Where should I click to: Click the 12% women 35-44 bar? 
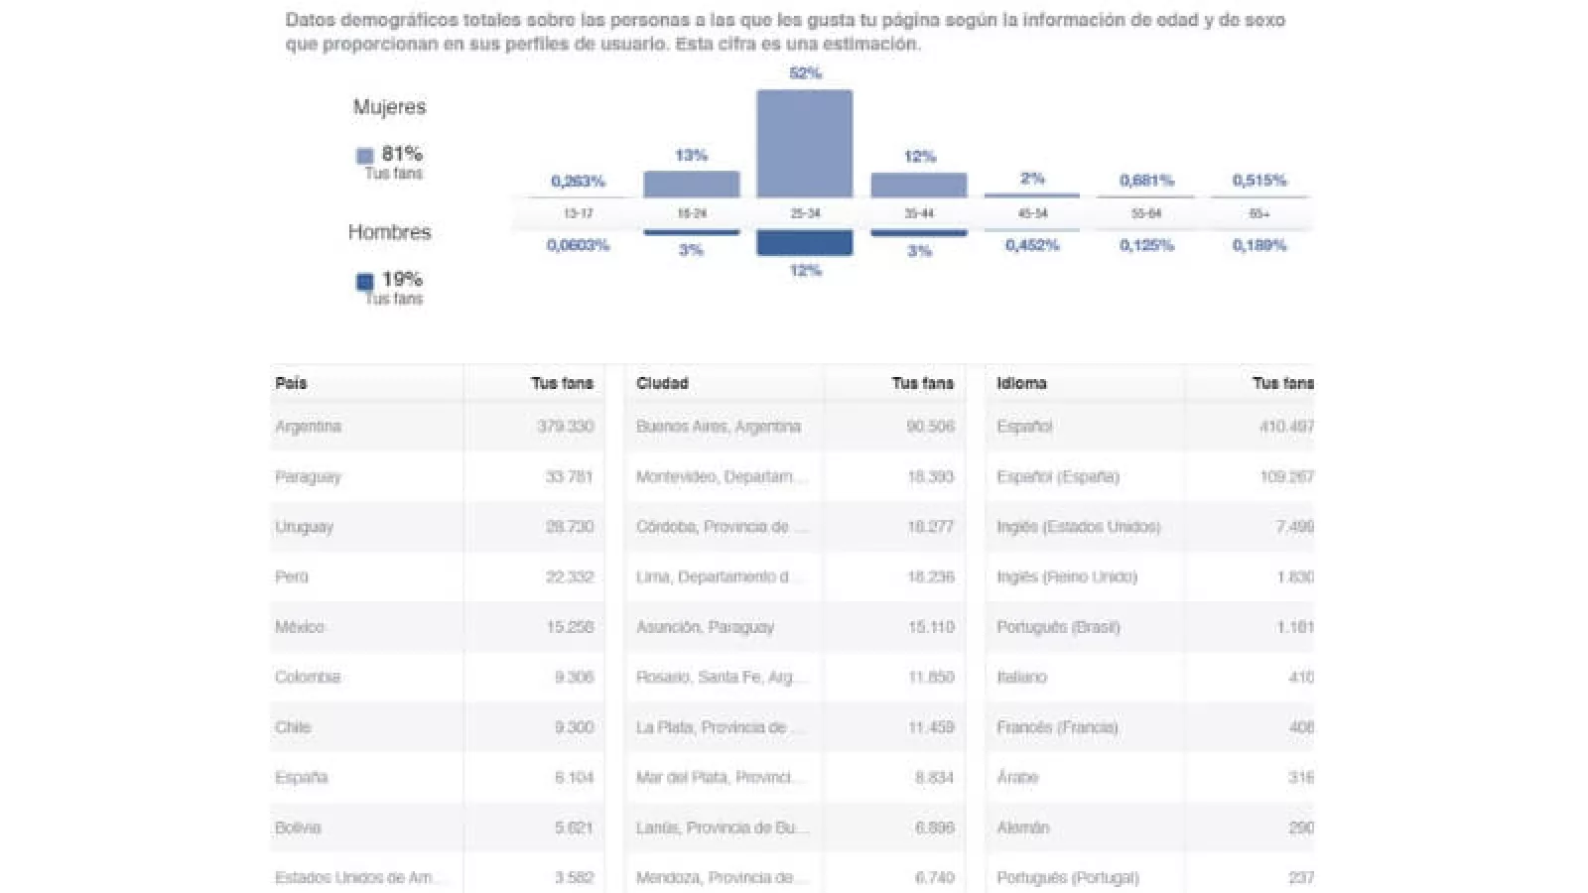(918, 186)
